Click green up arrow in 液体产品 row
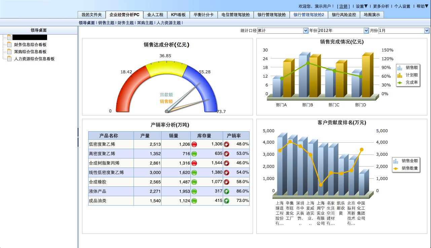The width and height of the screenshot is (431, 248). [x=226, y=191]
